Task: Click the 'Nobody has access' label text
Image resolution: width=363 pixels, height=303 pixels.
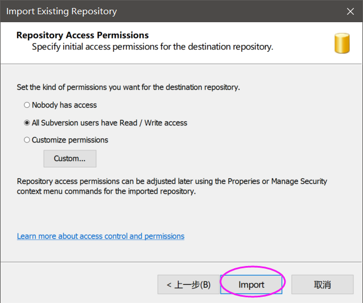Action: point(64,105)
